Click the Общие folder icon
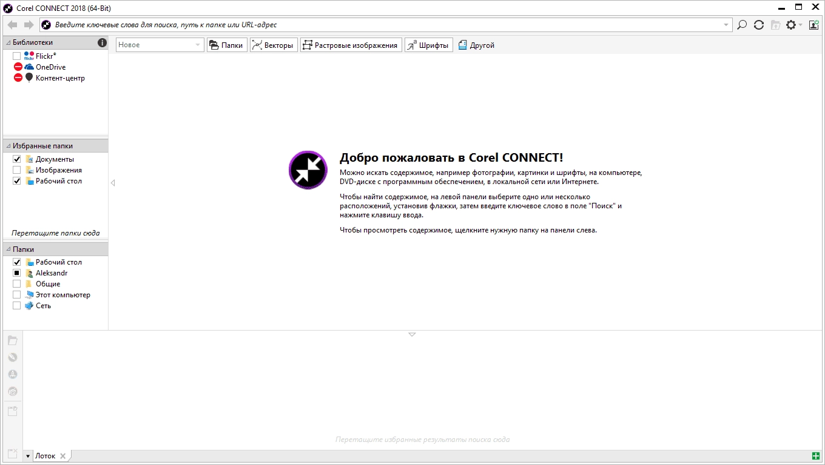 29,283
